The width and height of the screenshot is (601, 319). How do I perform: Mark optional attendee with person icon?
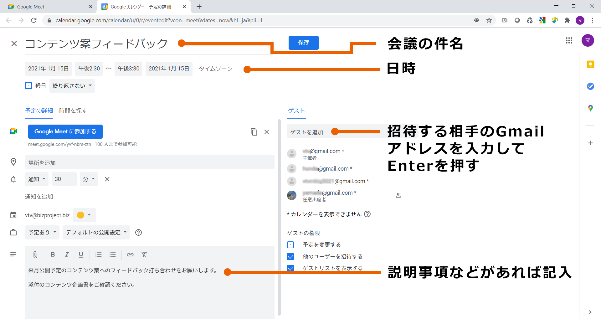click(x=398, y=195)
